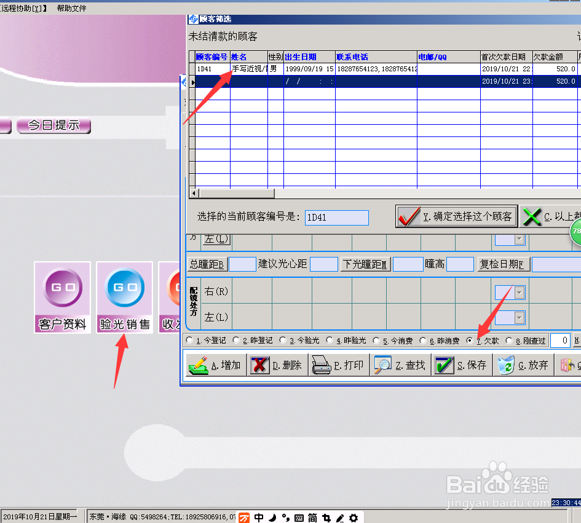Open the 验光销售 GO icon
The height and width of the screenshot is (523, 581).
point(124,297)
